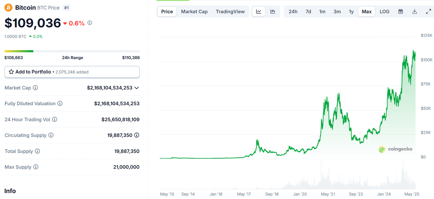
Task: Click Add to Portfolio button
Action: click(72, 72)
